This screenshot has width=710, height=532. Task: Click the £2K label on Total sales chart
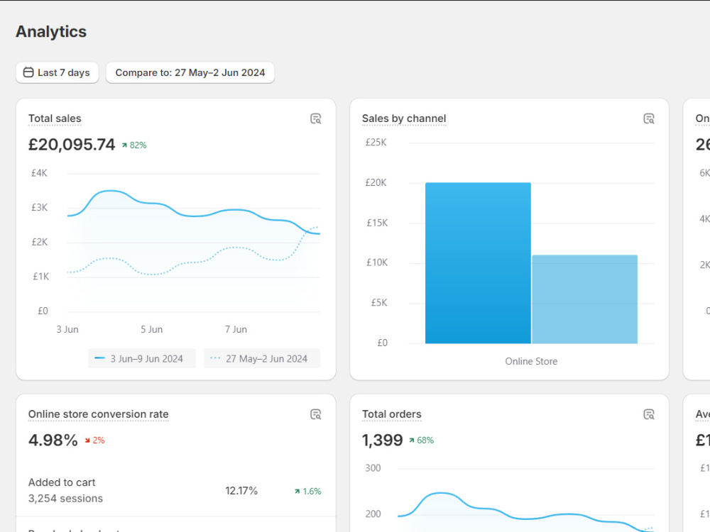(39, 242)
